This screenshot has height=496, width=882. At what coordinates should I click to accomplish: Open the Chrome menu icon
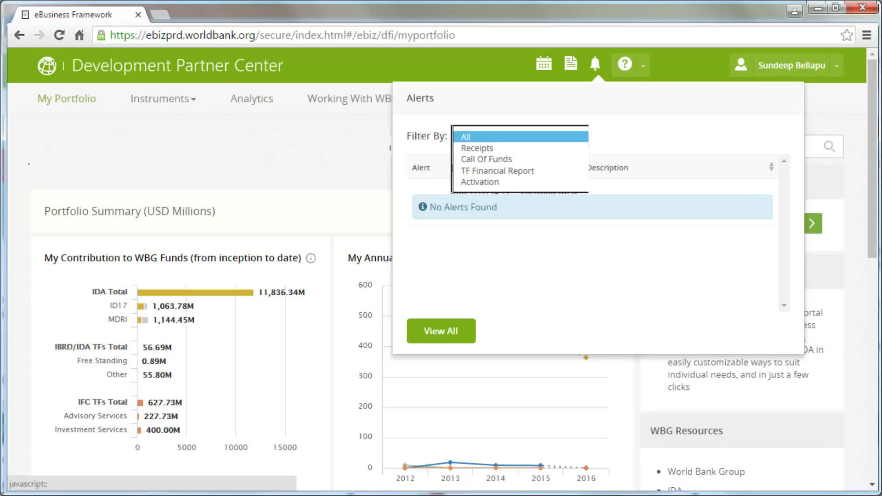[x=867, y=35]
